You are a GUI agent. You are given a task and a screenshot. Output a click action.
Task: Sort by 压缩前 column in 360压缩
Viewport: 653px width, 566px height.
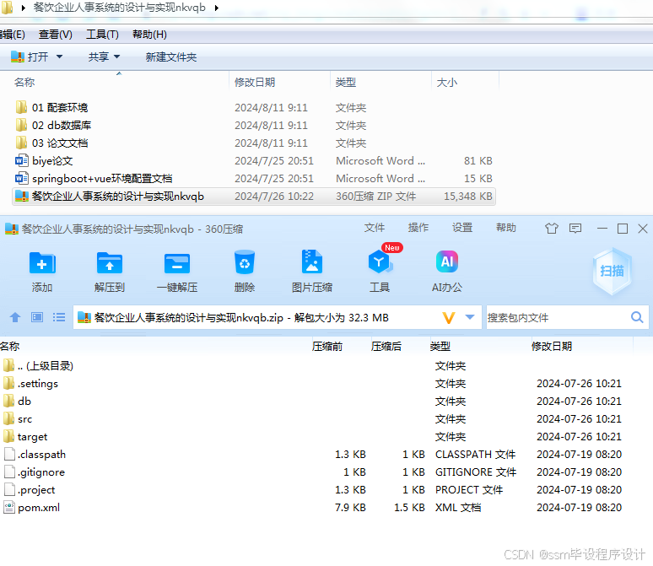326,347
